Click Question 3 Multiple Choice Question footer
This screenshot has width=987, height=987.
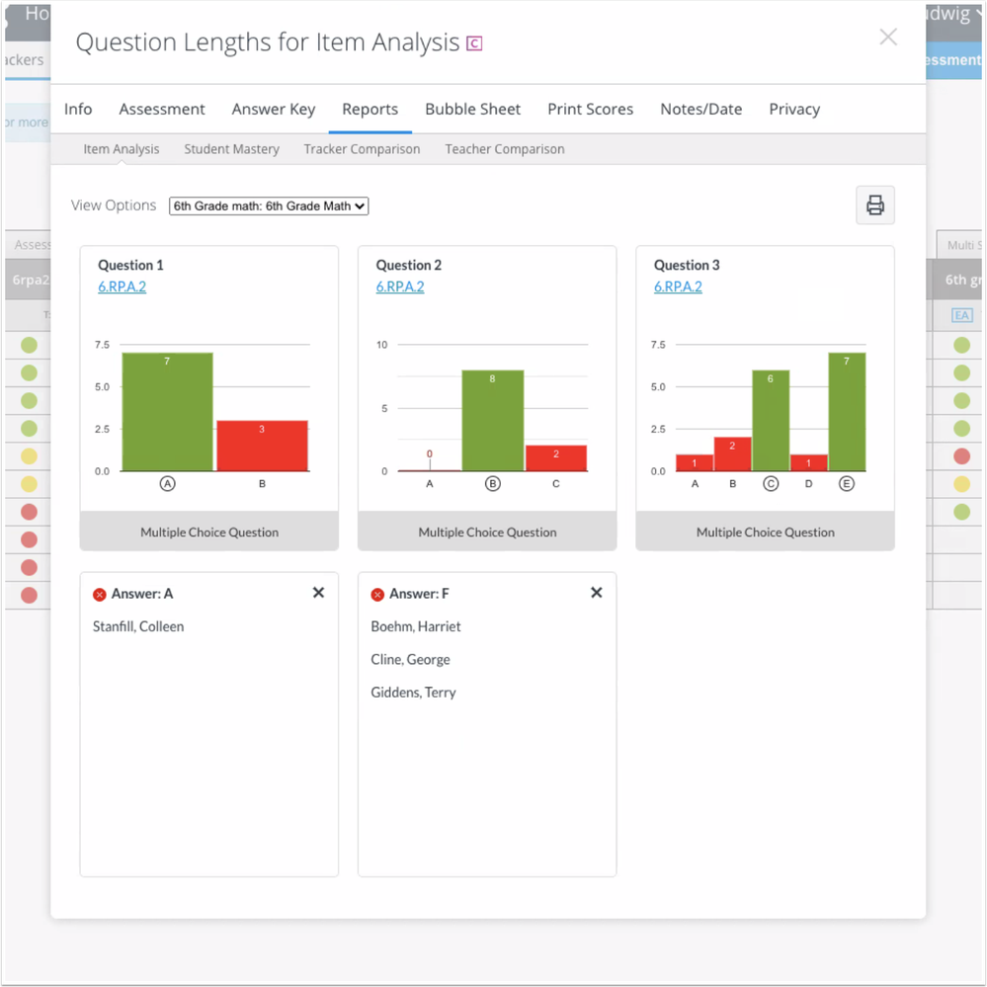pyautogui.click(x=766, y=532)
